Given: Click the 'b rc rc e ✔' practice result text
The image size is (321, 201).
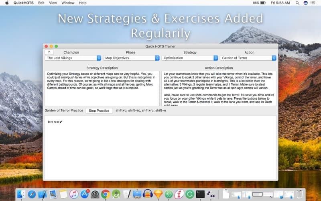Looking at the screenshot, I should pyautogui.click(x=55, y=122).
